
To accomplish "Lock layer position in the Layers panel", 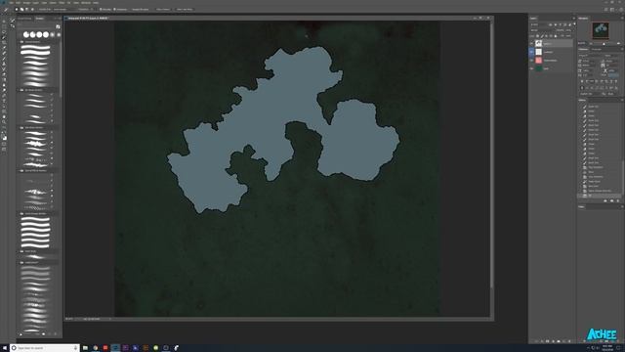I will click(x=547, y=35).
